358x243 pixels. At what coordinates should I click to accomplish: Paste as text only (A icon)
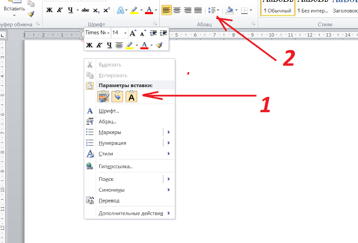pos(131,96)
